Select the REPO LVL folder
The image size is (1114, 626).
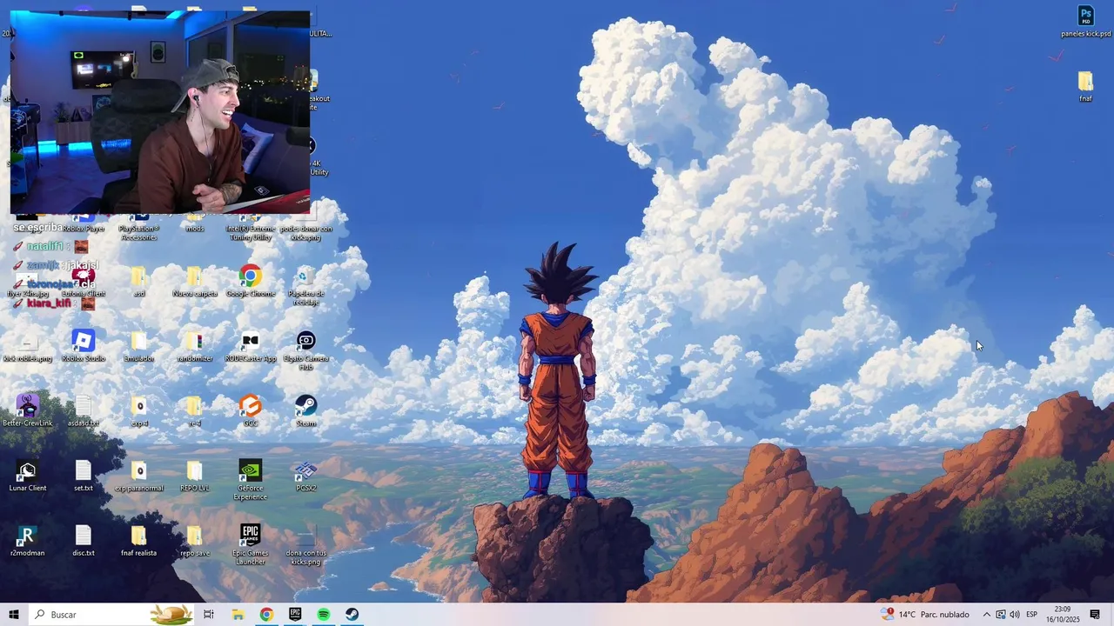tap(195, 476)
